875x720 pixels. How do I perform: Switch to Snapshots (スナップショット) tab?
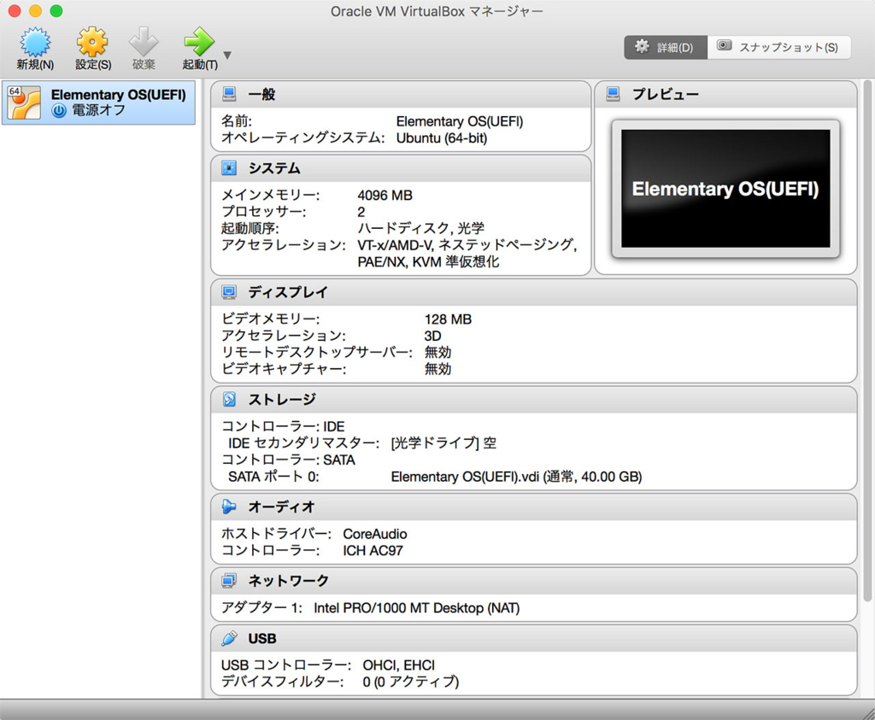click(779, 48)
